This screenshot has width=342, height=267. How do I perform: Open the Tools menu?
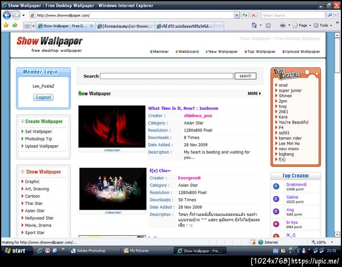pos(323,26)
